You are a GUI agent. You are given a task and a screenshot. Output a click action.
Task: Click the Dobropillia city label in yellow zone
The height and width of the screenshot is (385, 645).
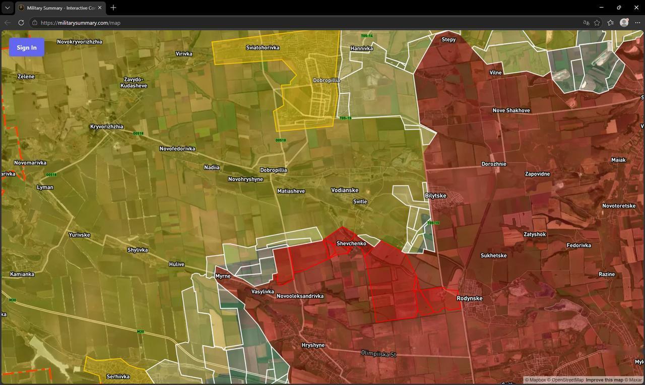point(327,80)
